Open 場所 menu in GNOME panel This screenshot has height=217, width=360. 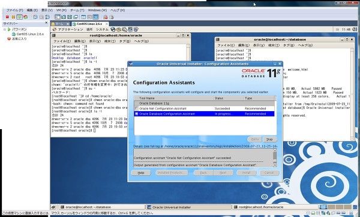pyautogui.click(x=89, y=29)
